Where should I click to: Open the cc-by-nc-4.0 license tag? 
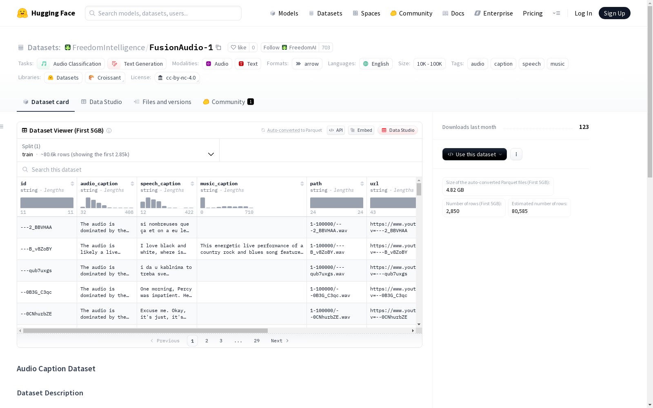[177, 78]
